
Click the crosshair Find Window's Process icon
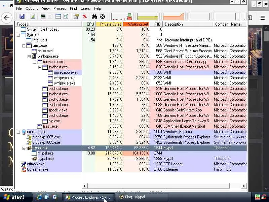[x=103, y=16]
